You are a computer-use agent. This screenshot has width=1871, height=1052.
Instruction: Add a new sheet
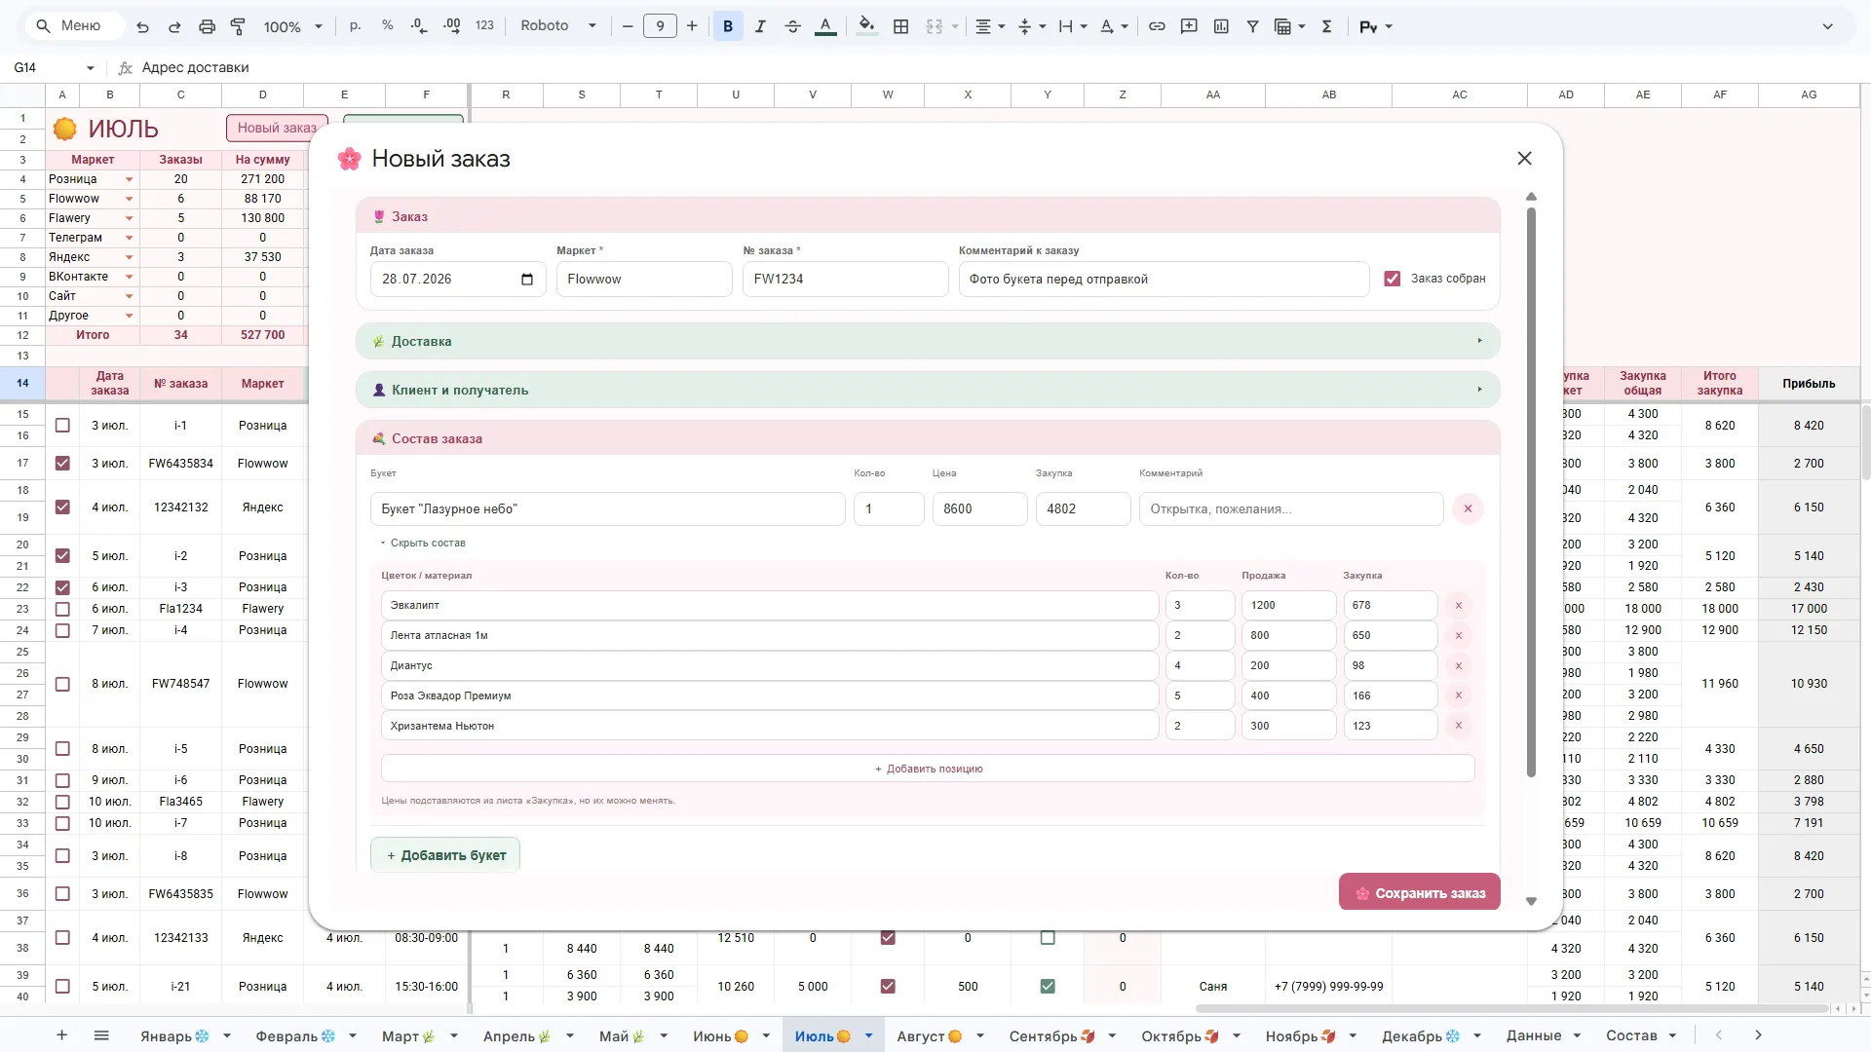(x=61, y=1035)
